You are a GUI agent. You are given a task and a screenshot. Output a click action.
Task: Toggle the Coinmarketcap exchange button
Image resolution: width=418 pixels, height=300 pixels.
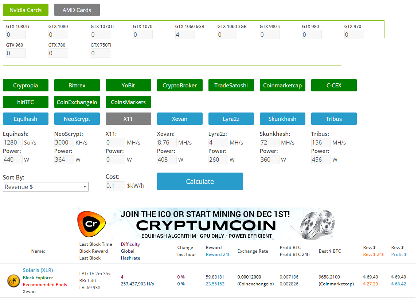(282, 85)
